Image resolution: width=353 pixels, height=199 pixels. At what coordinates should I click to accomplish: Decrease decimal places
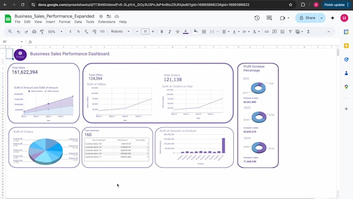(x=86, y=32)
